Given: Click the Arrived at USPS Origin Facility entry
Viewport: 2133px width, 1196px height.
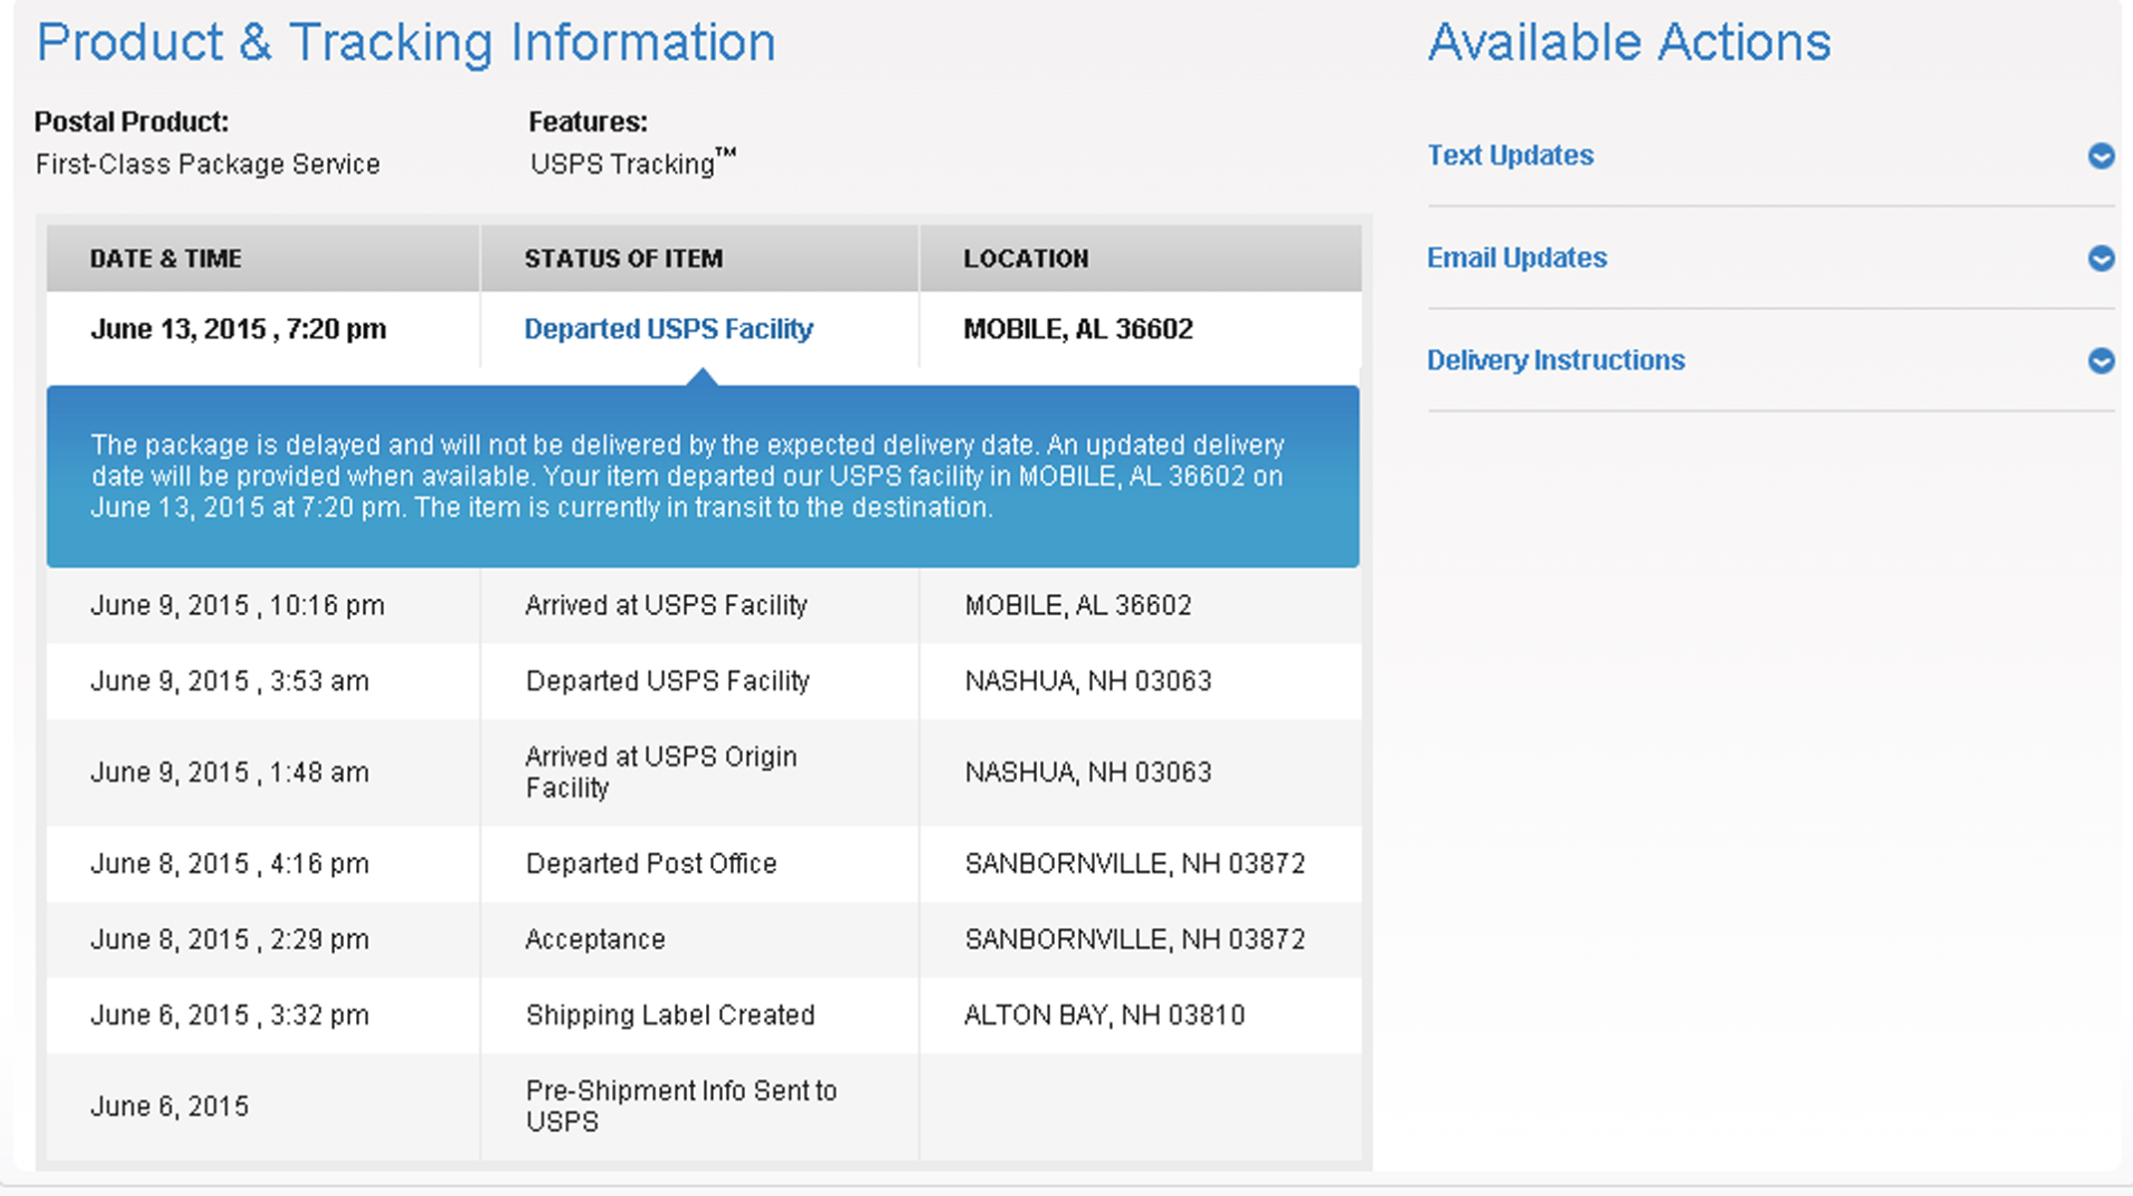Looking at the screenshot, I should tap(661, 772).
